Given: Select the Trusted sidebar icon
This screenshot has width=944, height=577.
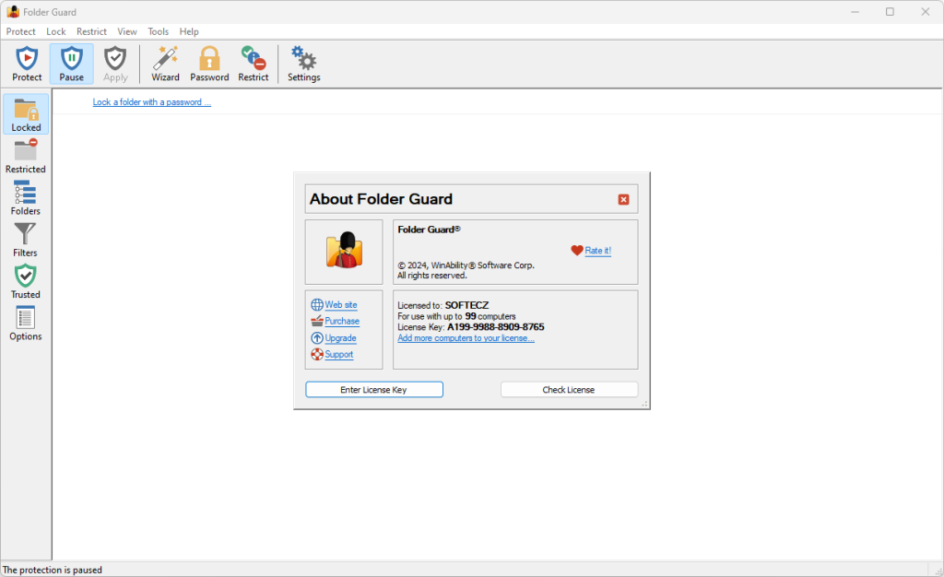Looking at the screenshot, I should [26, 278].
